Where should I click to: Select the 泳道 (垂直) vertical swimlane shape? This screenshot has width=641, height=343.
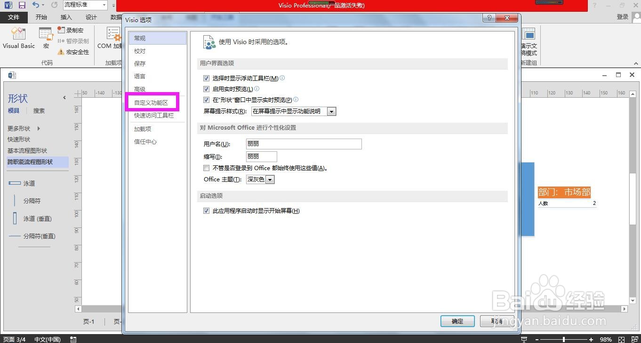pyautogui.click(x=30, y=218)
